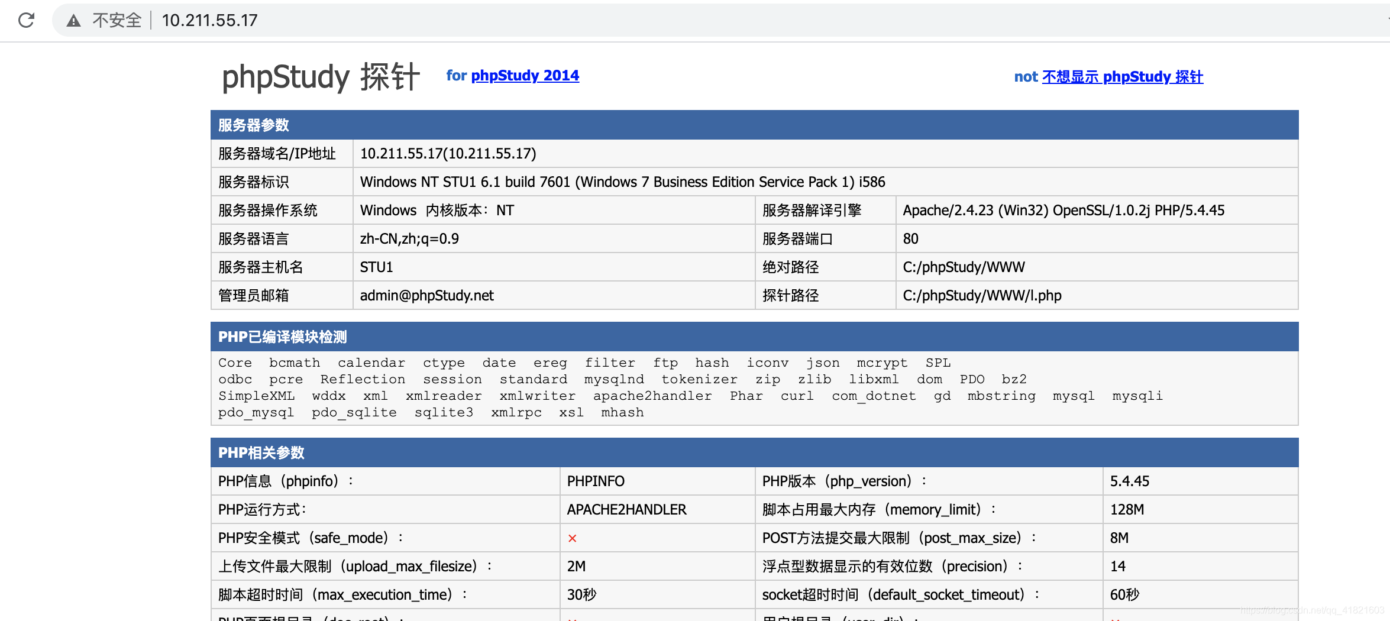
Task: Click the Apache/2.4.23 server engine value
Action: coord(1063,211)
